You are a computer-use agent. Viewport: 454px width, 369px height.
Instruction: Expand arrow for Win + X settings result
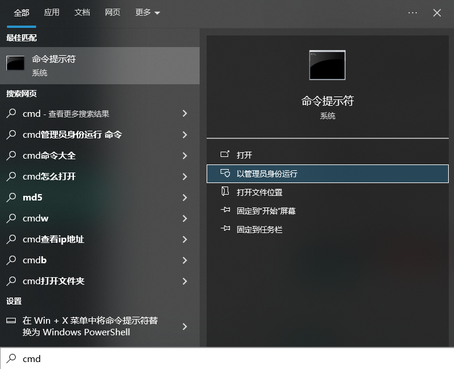(x=185, y=327)
